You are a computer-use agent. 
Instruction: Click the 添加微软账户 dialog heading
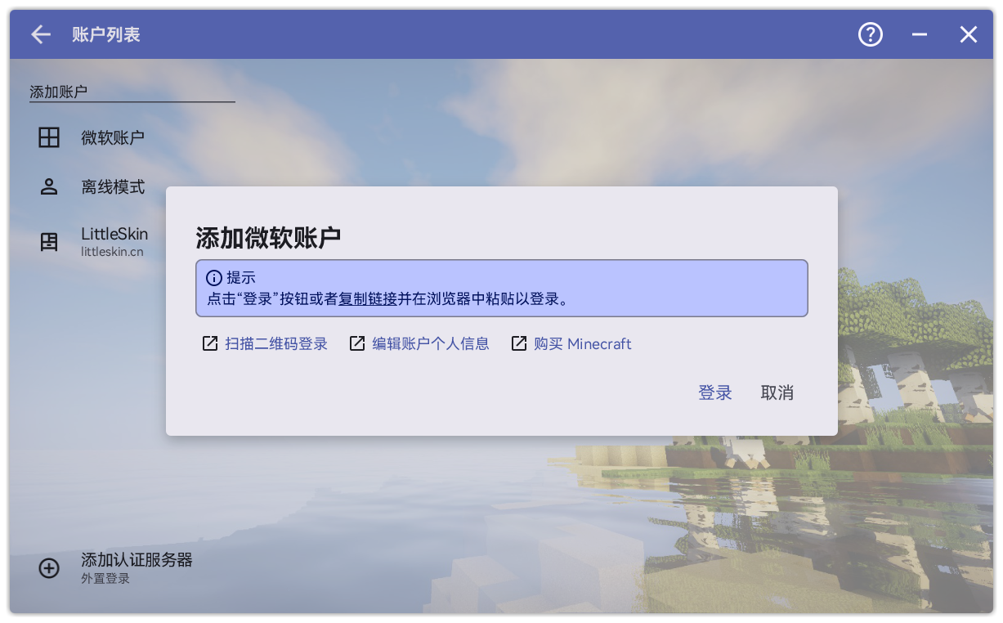(268, 238)
